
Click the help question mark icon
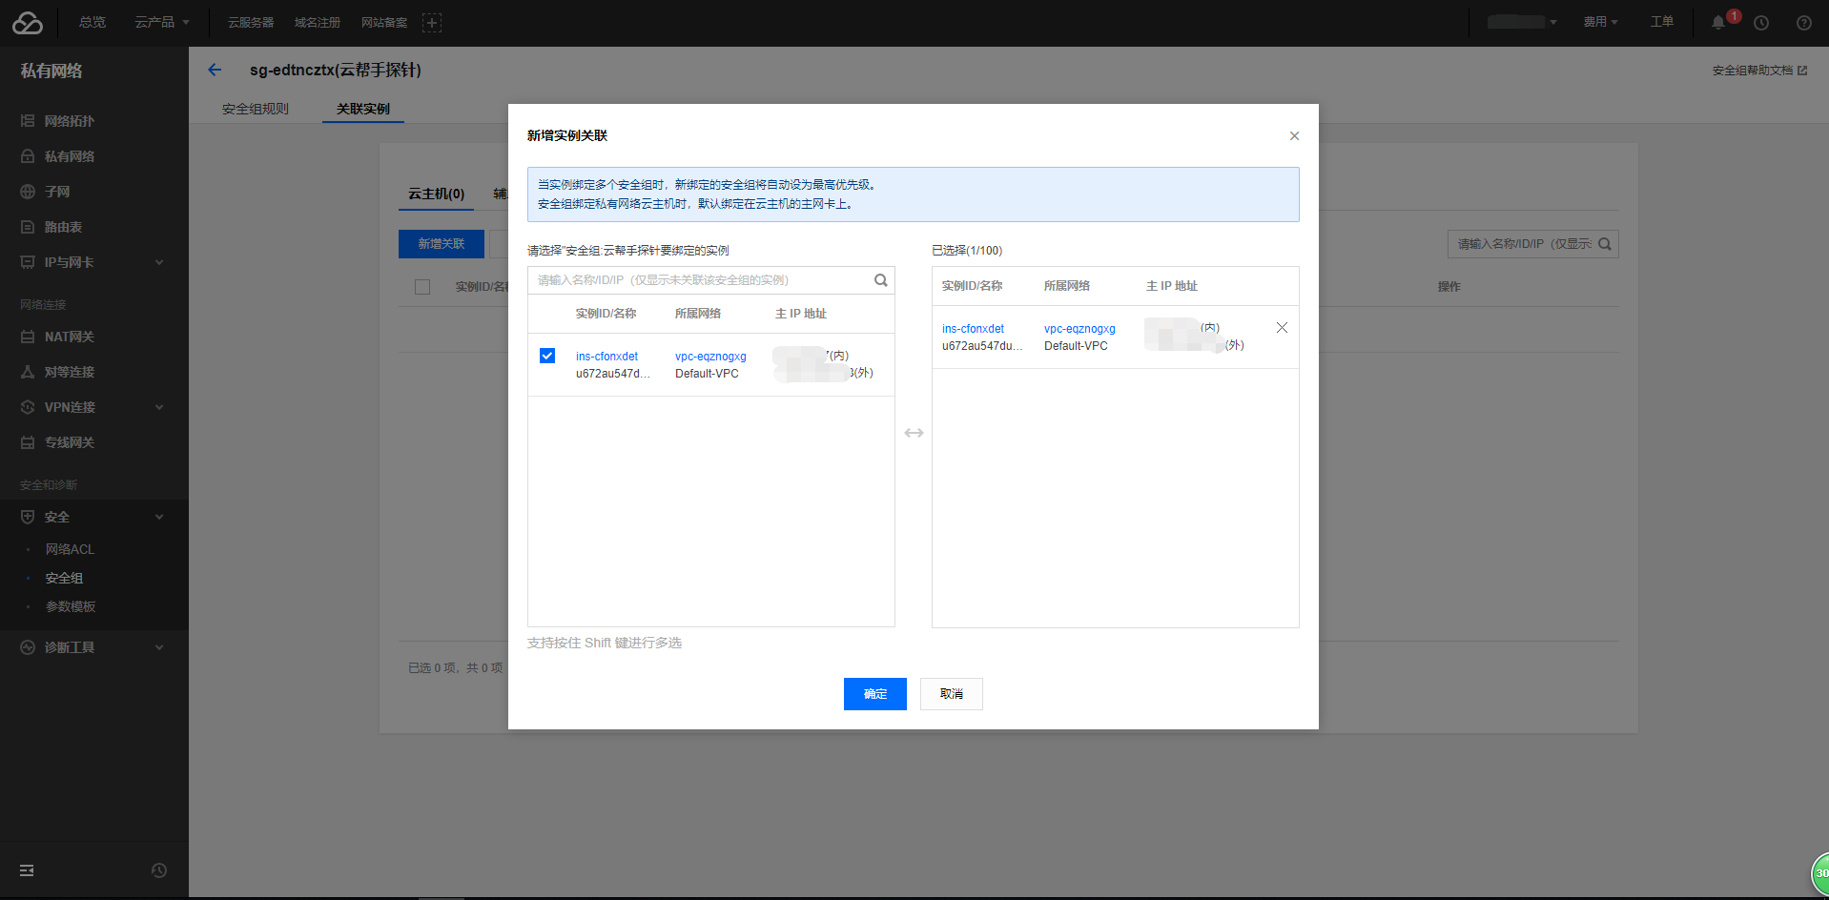[x=1803, y=23]
